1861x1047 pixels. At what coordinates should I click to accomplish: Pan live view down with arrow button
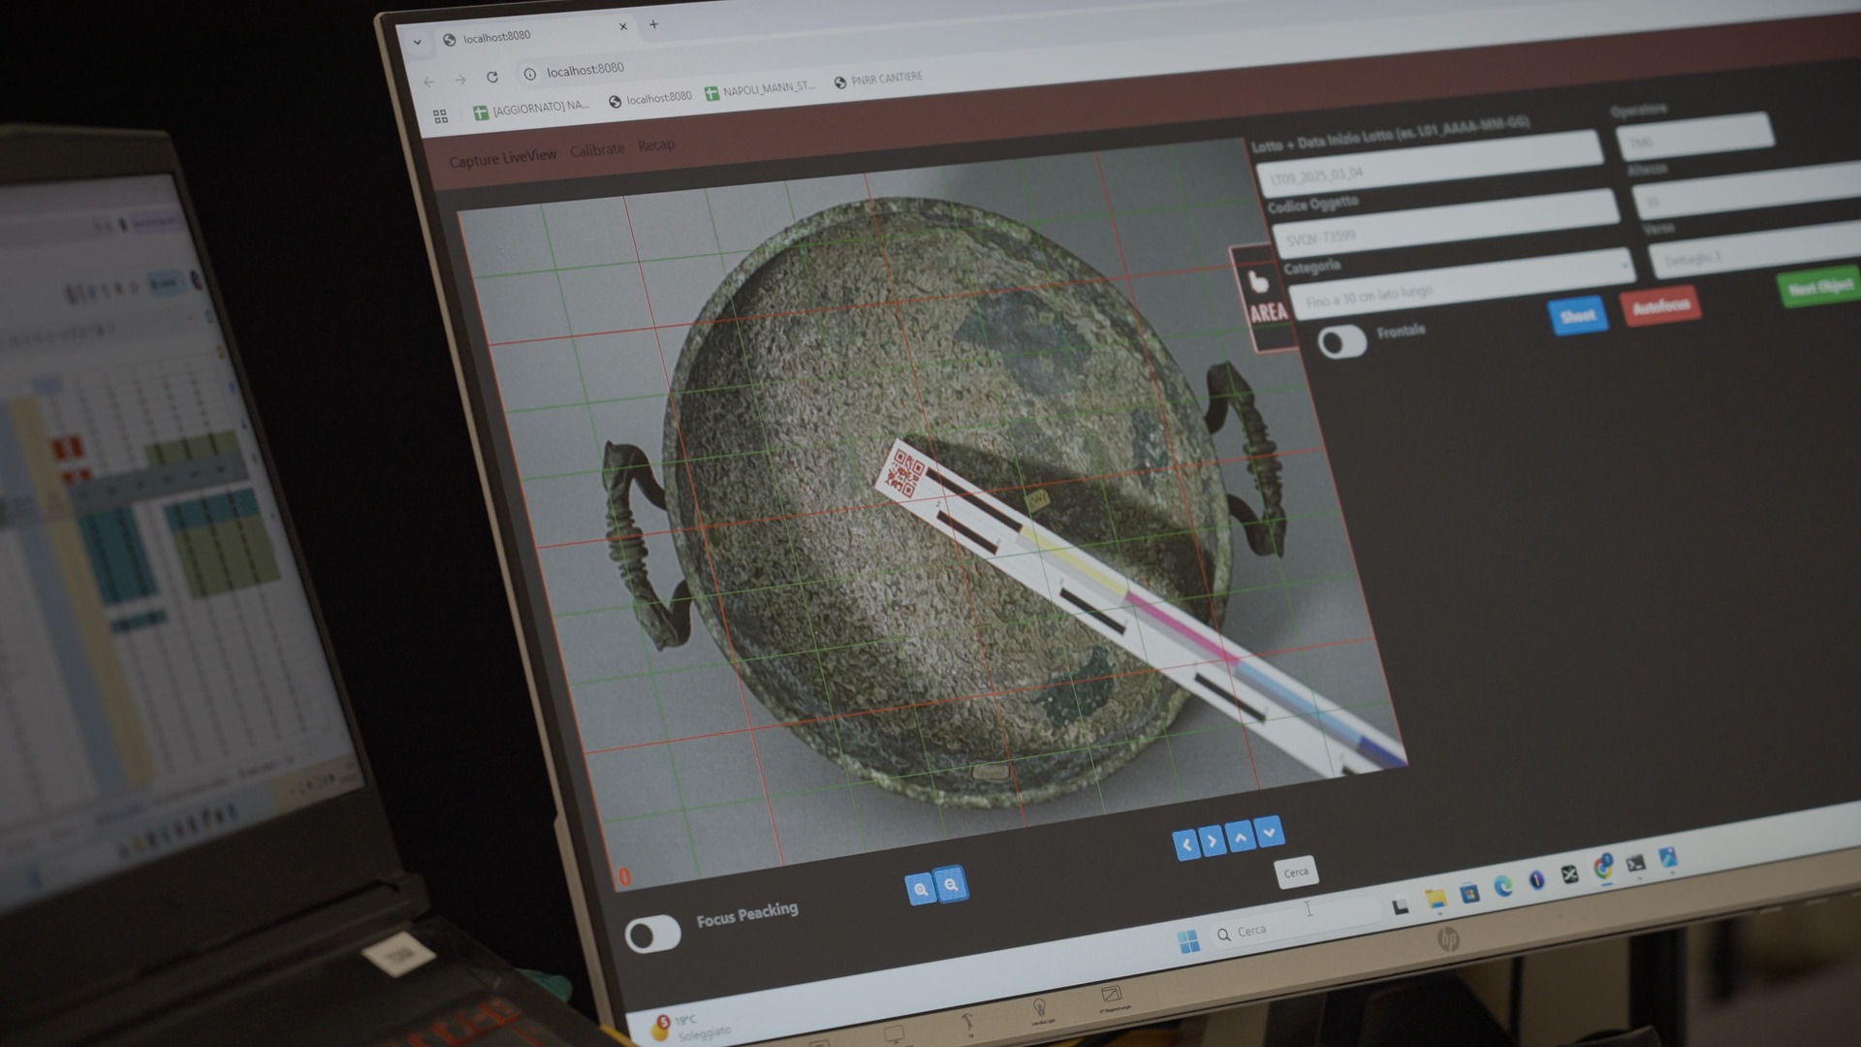click(1269, 832)
